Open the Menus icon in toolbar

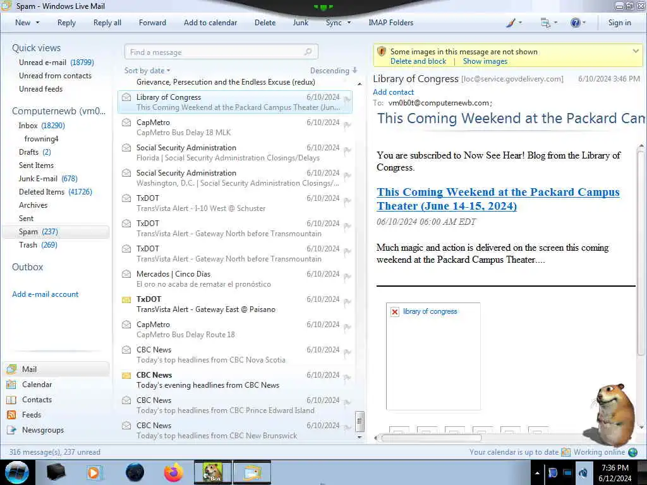click(x=545, y=23)
